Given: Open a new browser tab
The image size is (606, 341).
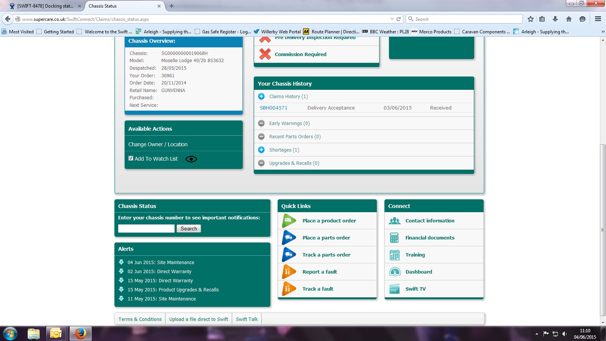Looking at the screenshot, I should click(x=172, y=6).
